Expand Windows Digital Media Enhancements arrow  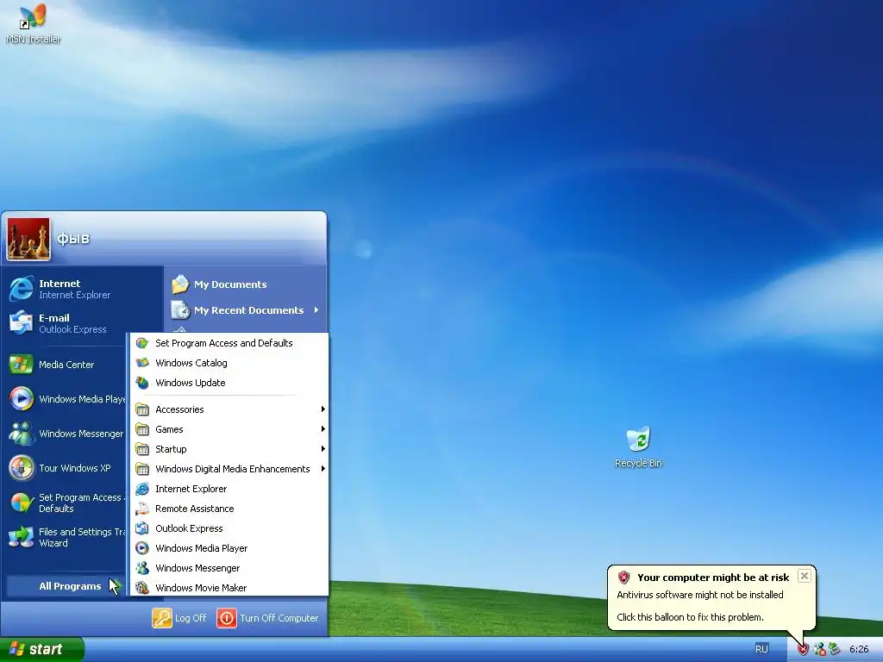click(323, 468)
